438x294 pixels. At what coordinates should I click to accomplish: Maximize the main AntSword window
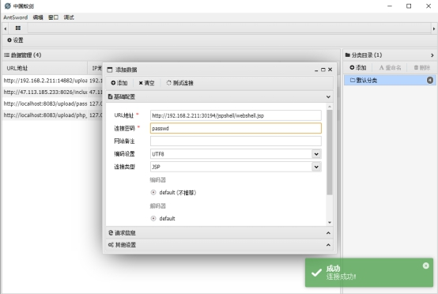pos(409,6)
